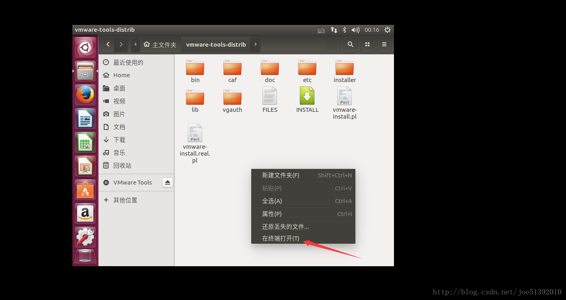Image resolution: width=566 pixels, height=300 pixels.
Task: Click the search magnifier icon
Action: pos(351,44)
